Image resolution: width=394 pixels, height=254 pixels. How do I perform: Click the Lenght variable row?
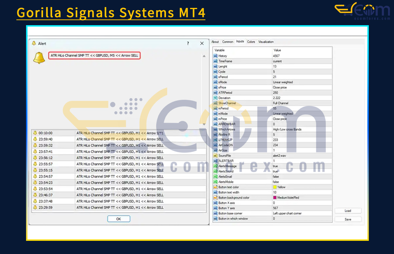272,66
